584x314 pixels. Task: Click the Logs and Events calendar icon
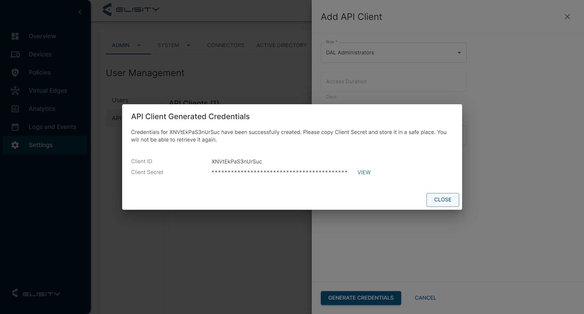[15, 127]
